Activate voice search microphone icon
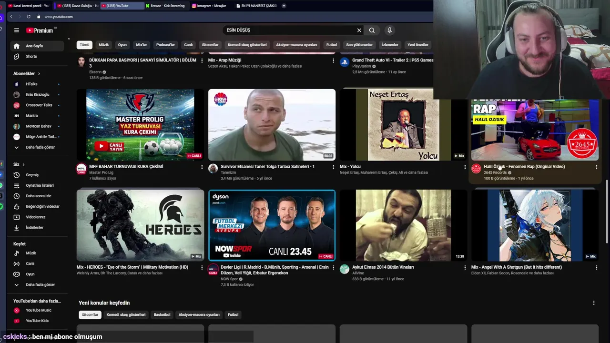Screen dimensions: 610x343 [x=389, y=30]
